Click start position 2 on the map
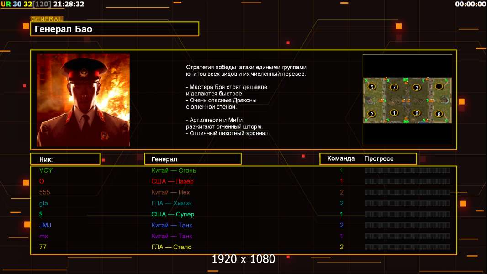487x274 pixels. 372,114
